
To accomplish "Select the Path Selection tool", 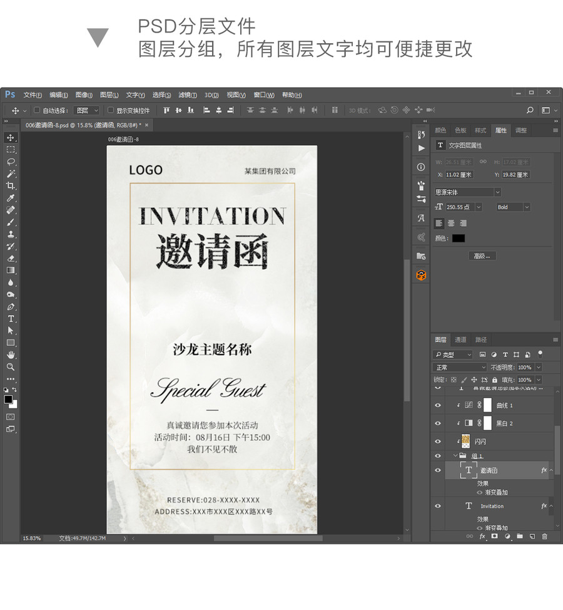I will [11, 331].
